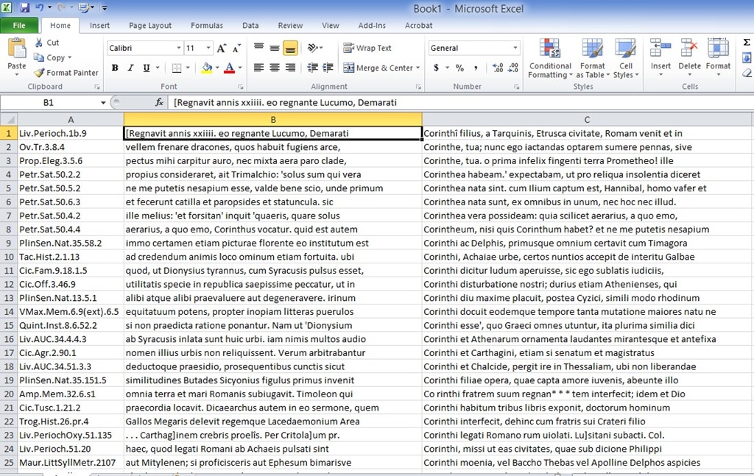Open the Merge & Center dropdown arrow
Viewport: 754px width, 476px height.
418,68
